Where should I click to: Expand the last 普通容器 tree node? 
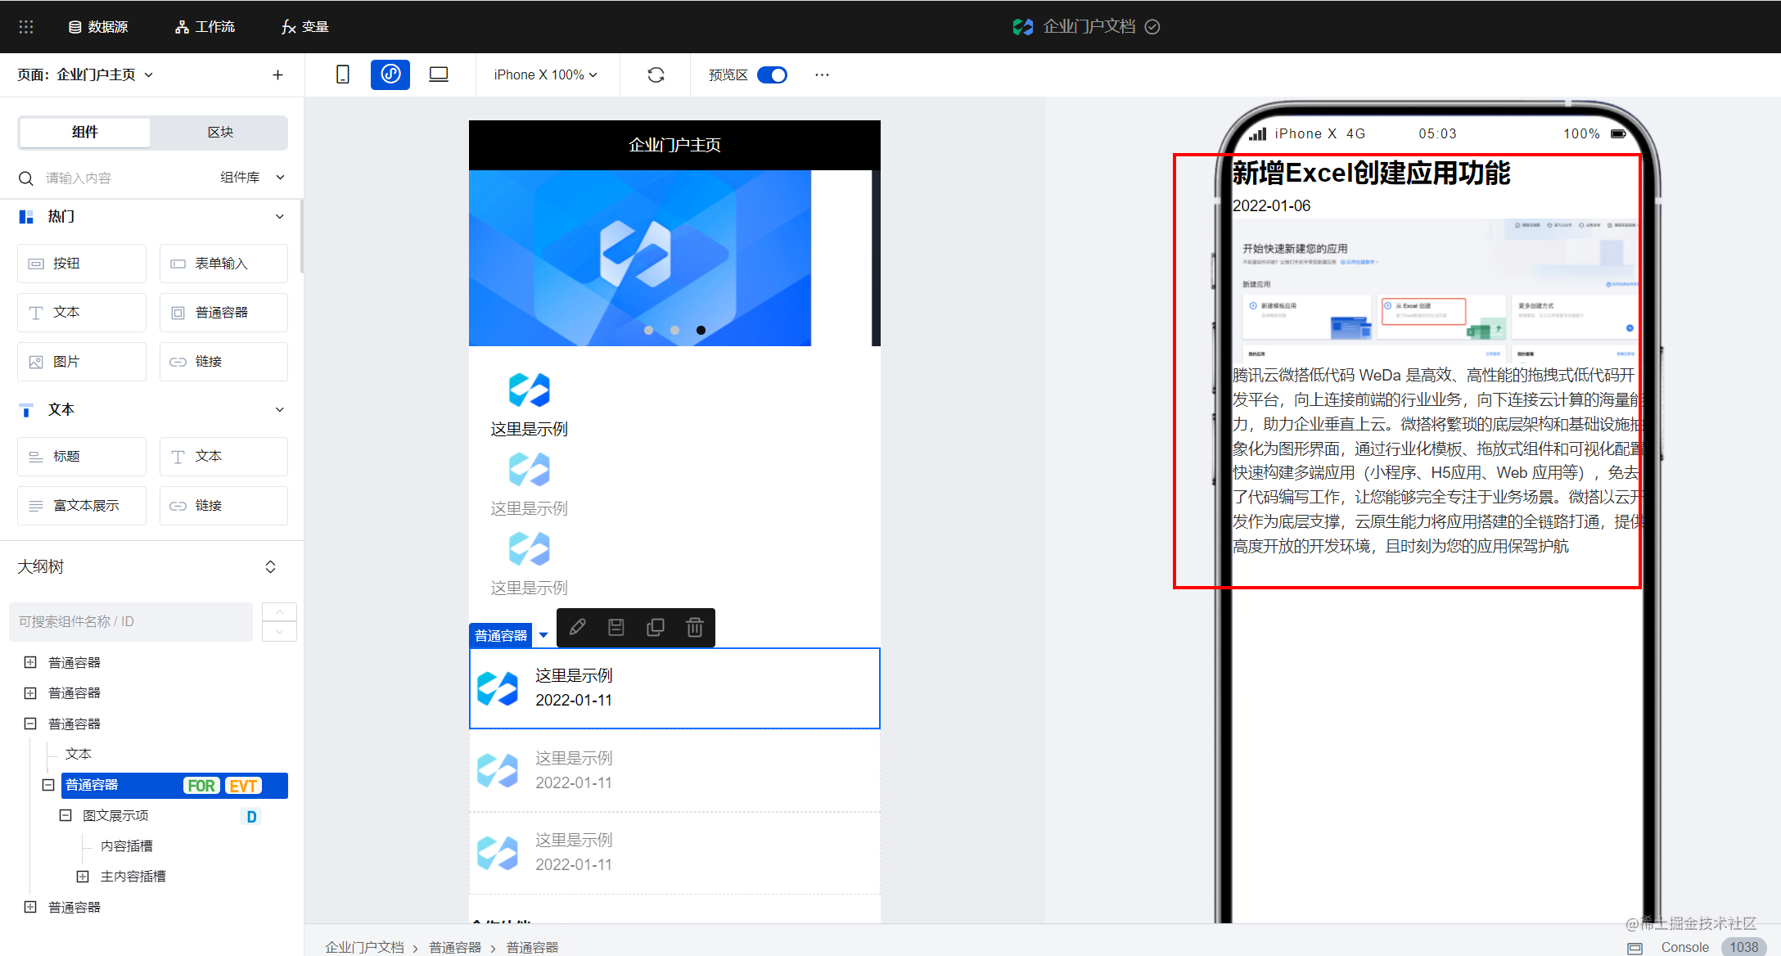coord(30,907)
